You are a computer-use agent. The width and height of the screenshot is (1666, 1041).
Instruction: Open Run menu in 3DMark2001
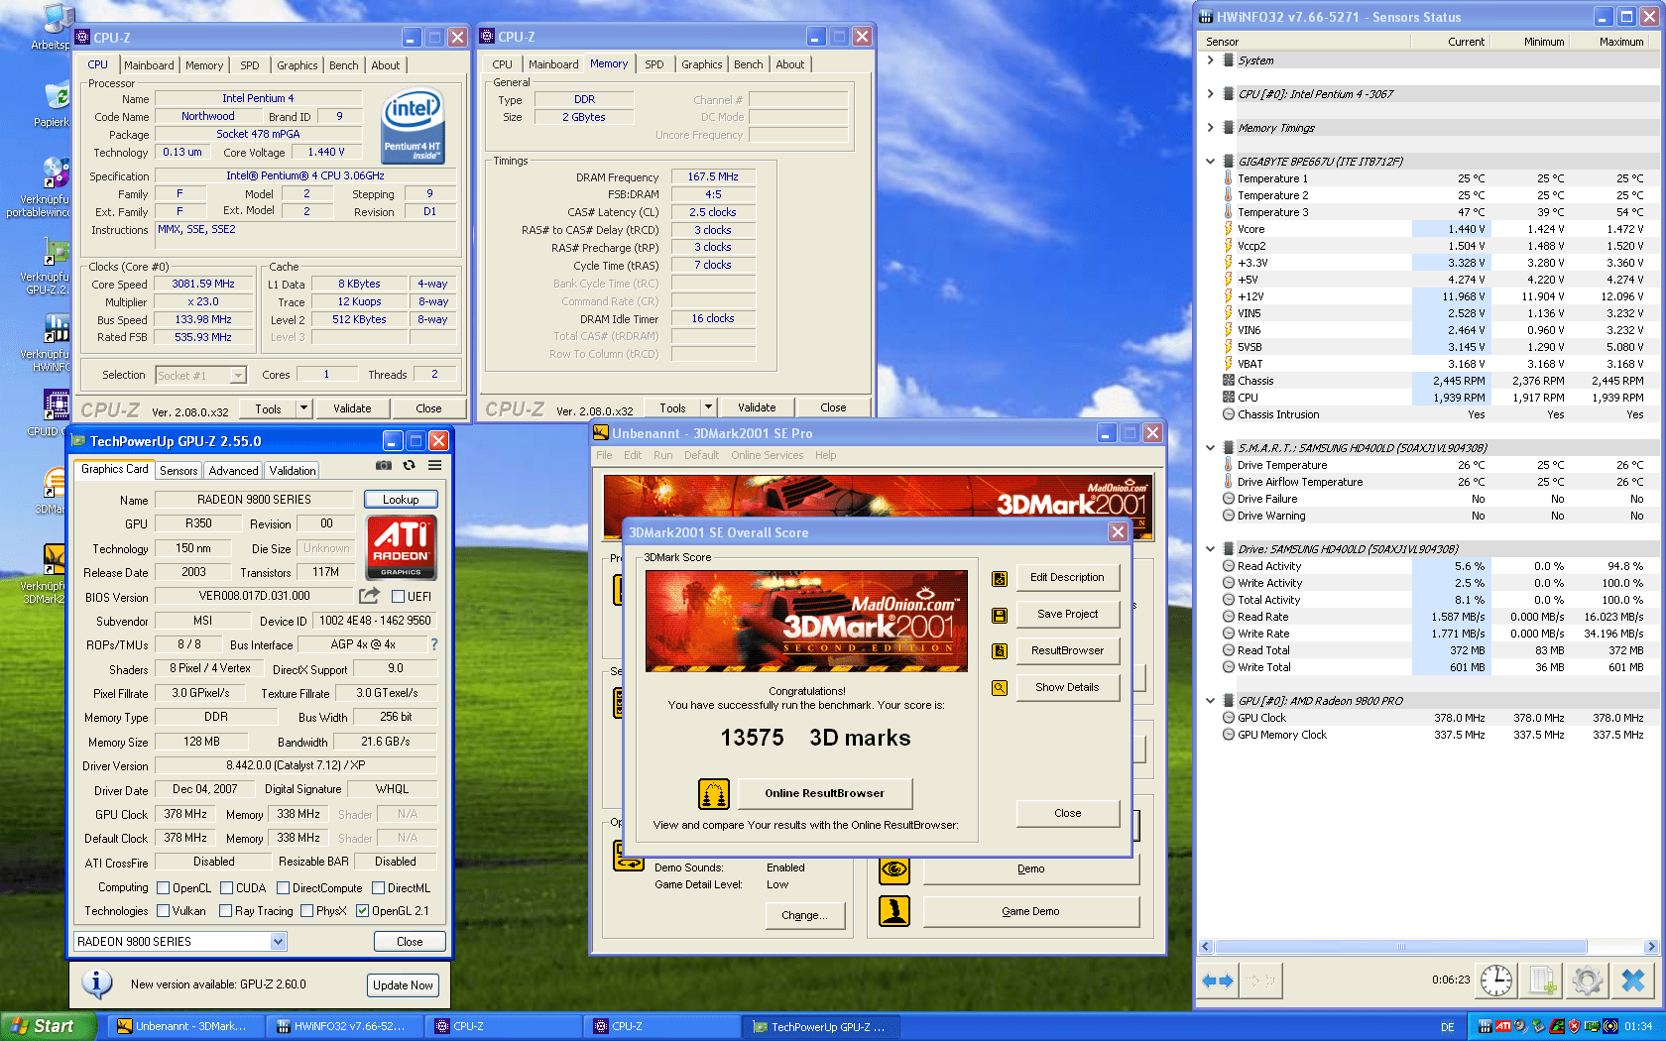coord(662,456)
